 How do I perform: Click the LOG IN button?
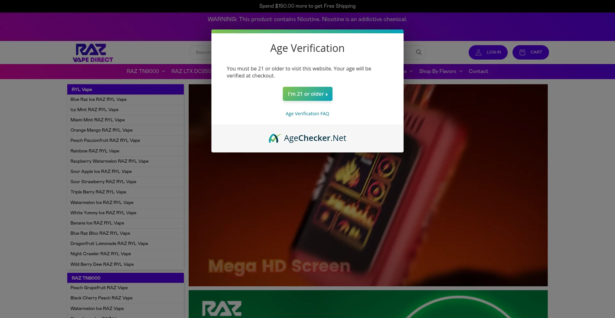tap(488, 52)
